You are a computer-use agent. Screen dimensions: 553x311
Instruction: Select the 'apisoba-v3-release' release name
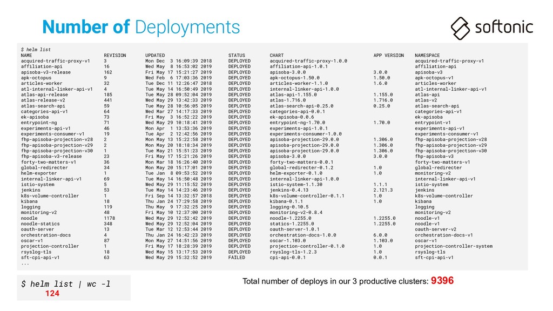[46, 72]
